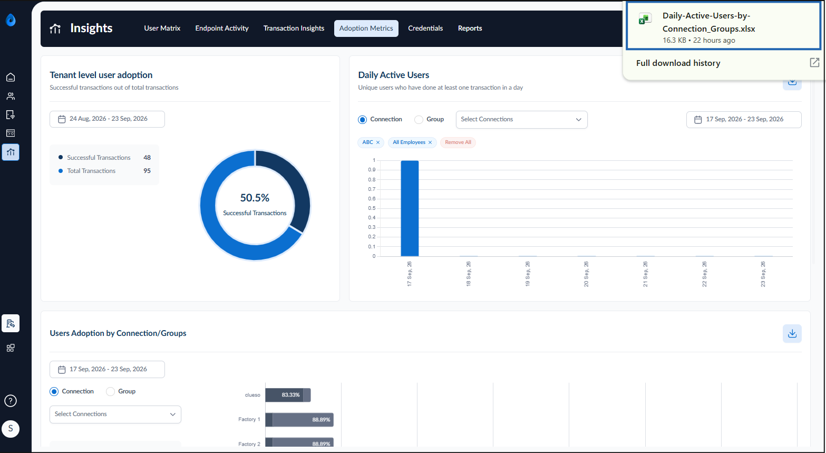Open the help question mark icon

pos(11,401)
